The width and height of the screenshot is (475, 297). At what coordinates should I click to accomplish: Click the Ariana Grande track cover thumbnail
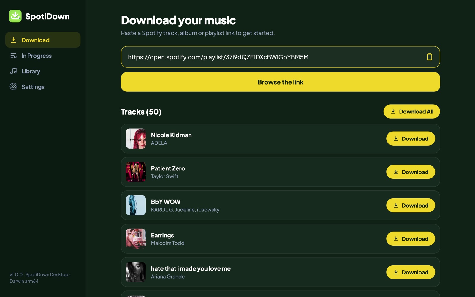pyautogui.click(x=136, y=272)
